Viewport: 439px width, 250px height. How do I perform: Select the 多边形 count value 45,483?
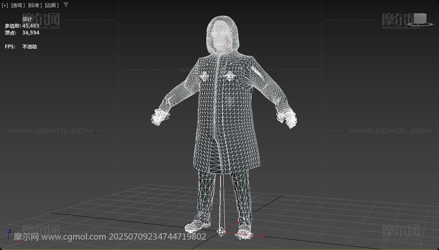(x=31, y=26)
